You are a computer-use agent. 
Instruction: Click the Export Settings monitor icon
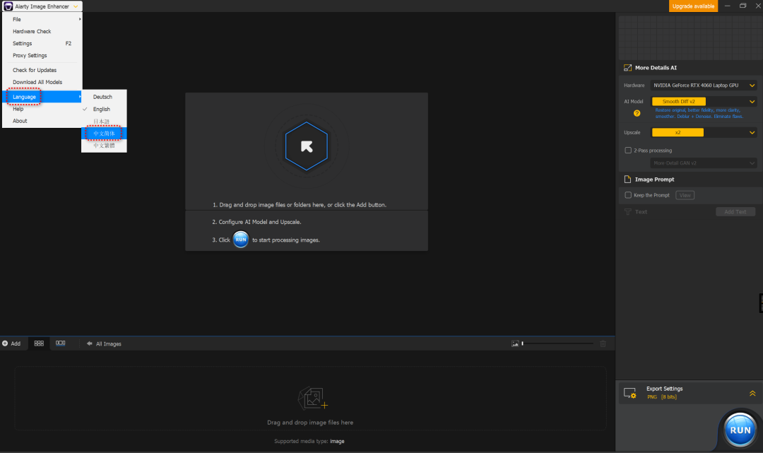(630, 393)
